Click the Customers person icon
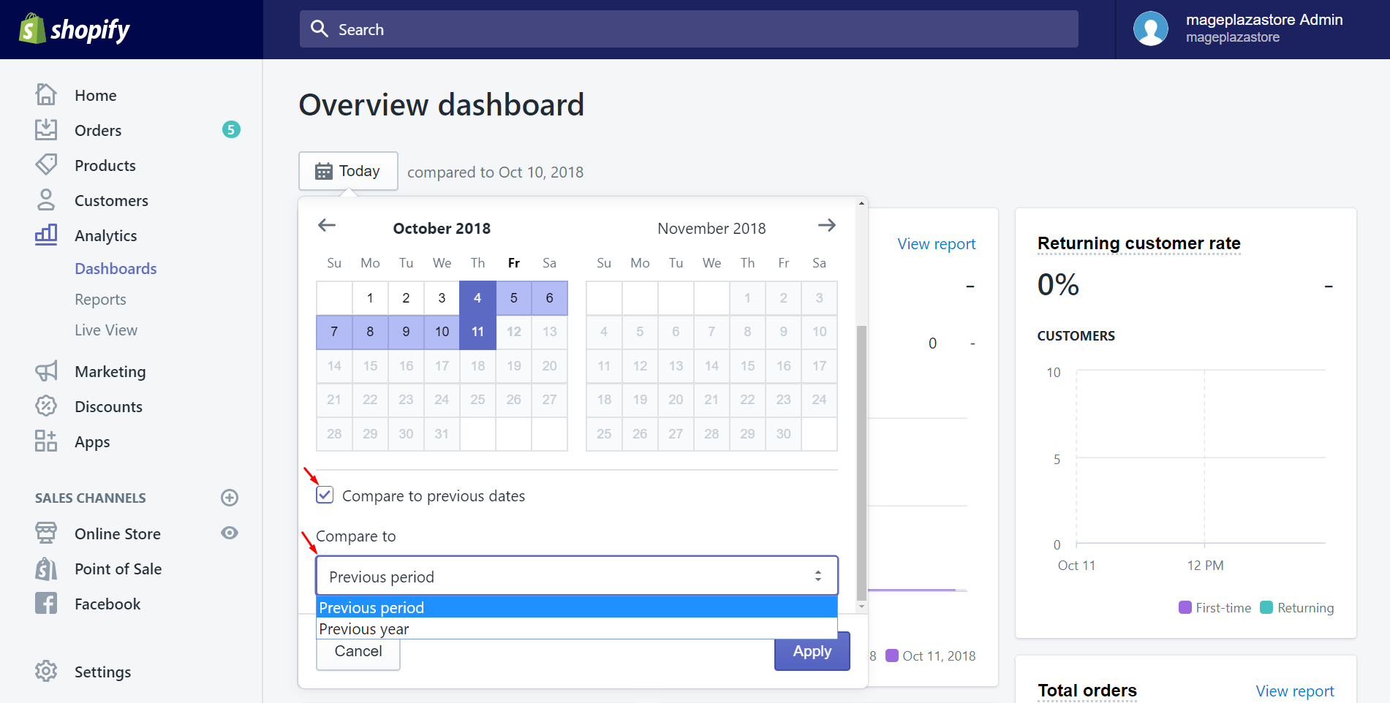The width and height of the screenshot is (1390, 703). tap(46, 200)
